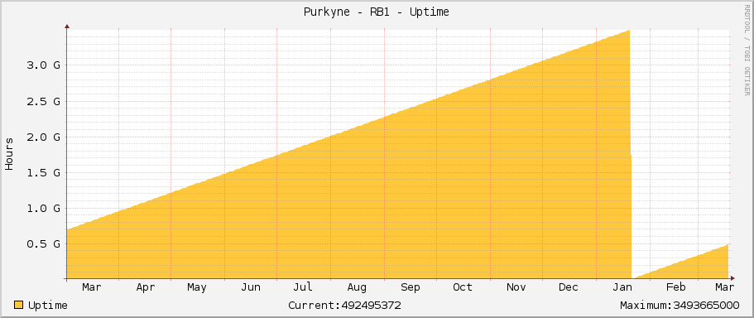This screenshot has height=318, width=754.
Task: Click the 'Sep' x-axis month label
Action: point(411,287)
